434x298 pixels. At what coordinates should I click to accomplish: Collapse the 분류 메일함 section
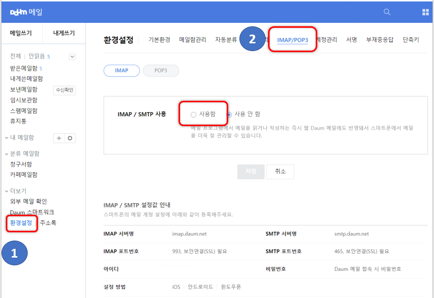click(x=7, y=154)
